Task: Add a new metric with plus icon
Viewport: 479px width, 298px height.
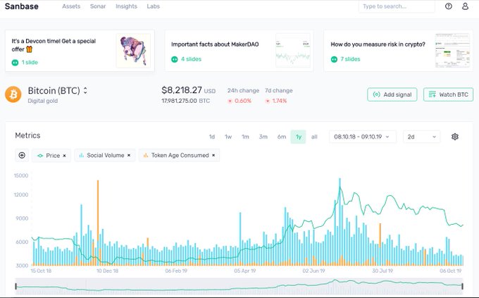Action: pyautogui.click(x=22, y=155)
